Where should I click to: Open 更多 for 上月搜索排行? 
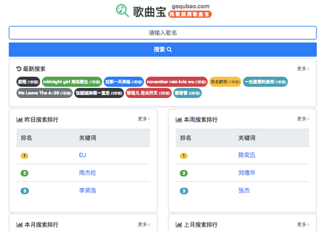pos(303,224)
